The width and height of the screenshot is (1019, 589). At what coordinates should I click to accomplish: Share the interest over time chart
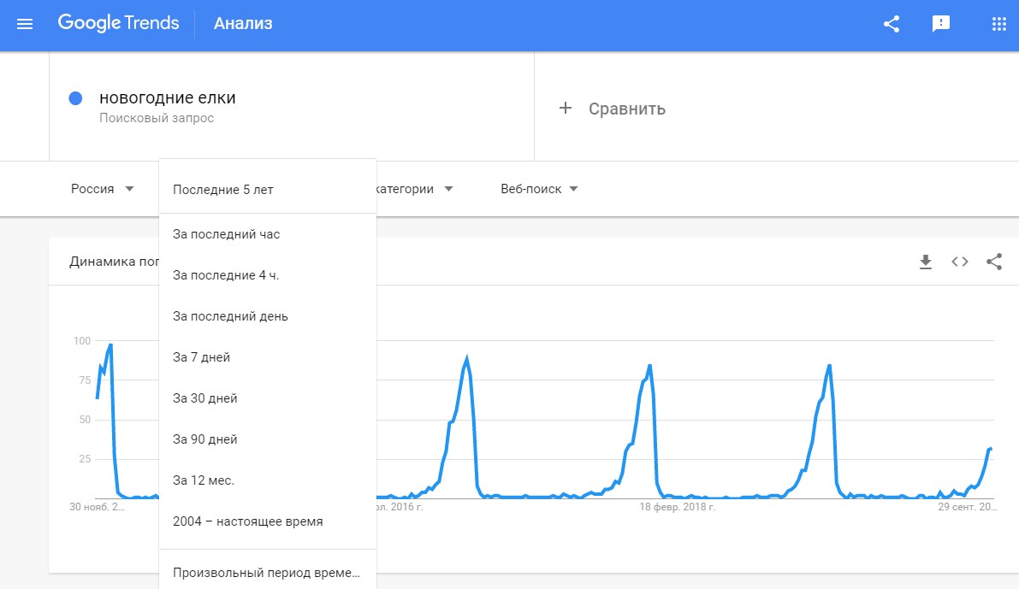click(x=994, y=262)
